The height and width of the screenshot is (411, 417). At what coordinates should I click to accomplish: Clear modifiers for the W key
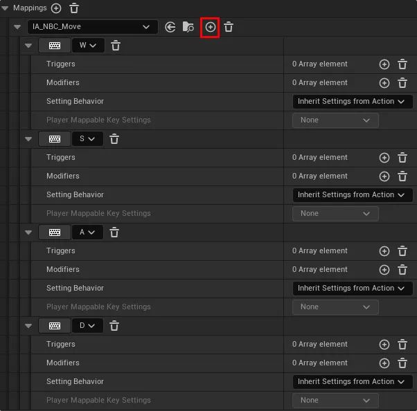pyautogui.click(x=402, y=83)
